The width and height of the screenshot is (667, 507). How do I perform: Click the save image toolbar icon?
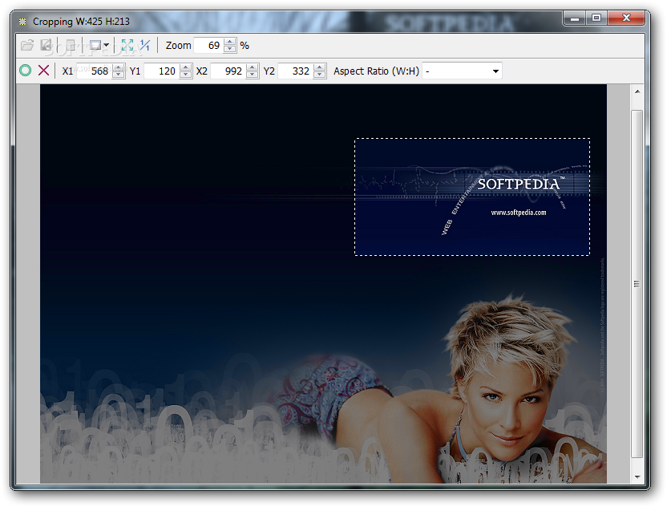[46, 45]
